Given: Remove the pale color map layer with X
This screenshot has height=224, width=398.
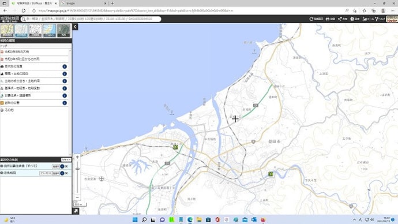Looking at the screenshot, I should tap(66, 173).
